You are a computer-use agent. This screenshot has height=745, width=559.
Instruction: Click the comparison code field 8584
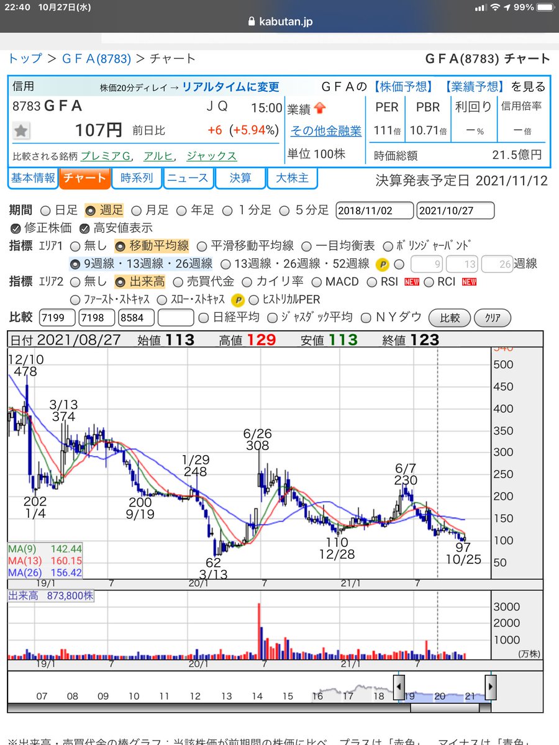coord(136,318)
